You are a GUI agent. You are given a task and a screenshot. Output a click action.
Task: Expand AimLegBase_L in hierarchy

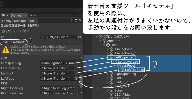click(108, 49)
